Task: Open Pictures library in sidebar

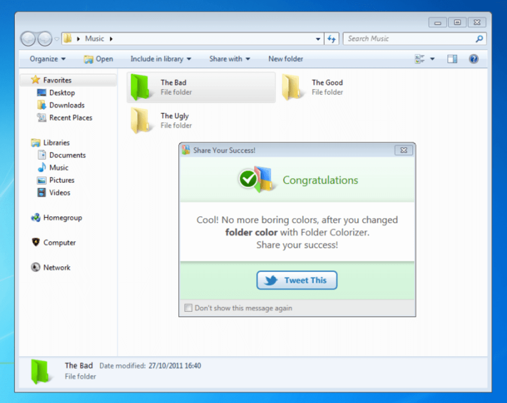Action: pos(62,180)
